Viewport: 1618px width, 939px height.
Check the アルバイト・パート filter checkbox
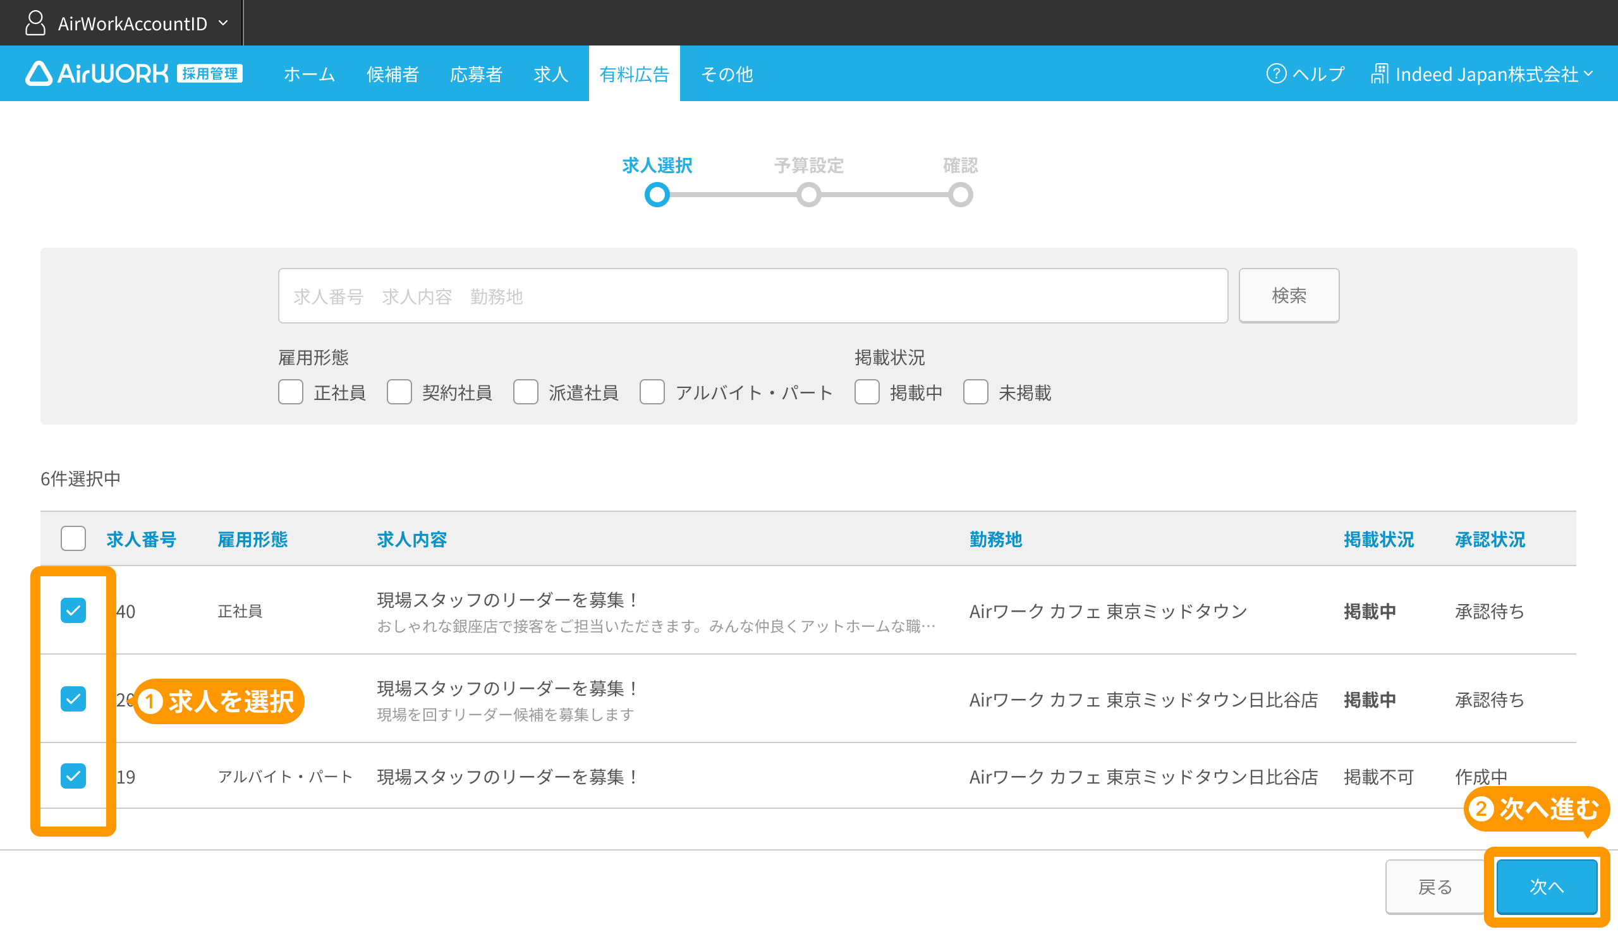point(652,392)
